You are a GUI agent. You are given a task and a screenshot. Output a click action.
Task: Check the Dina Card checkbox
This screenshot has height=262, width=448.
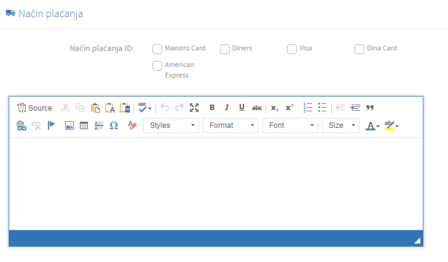(x=360, y=49)
